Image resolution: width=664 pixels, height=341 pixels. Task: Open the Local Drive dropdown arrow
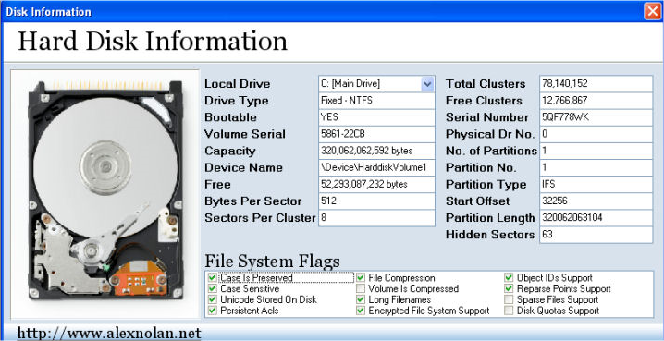coord(427,84)
